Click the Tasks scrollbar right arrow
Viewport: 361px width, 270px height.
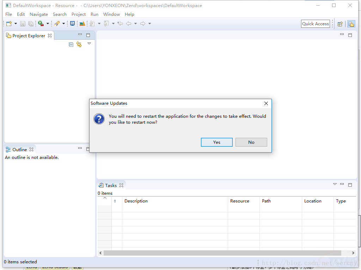[353, 253]
